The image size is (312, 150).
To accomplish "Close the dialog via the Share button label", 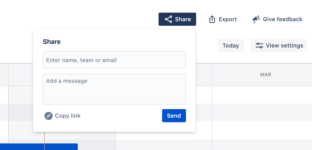I will click(x=183, y=19).
